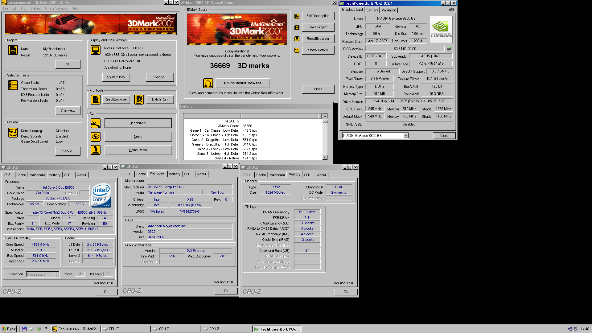Switch to the Validation tab in GPU-Z
The height and width of the screenshot is (333, 592).
click(388, 10)
